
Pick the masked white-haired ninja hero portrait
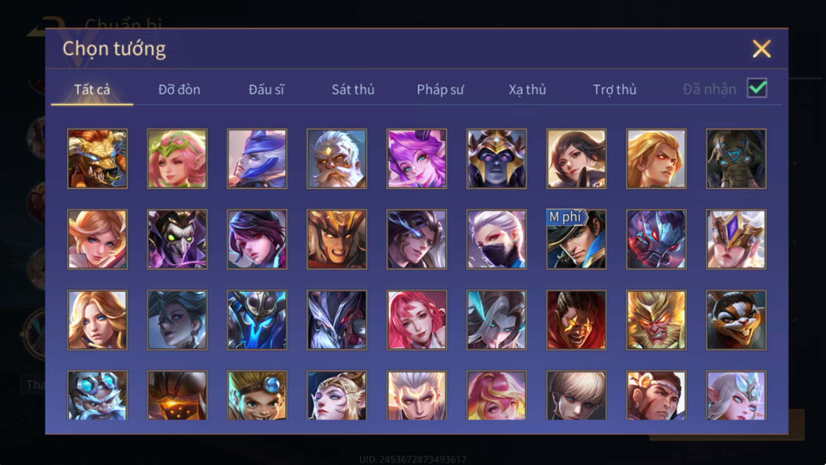(497, 239)
